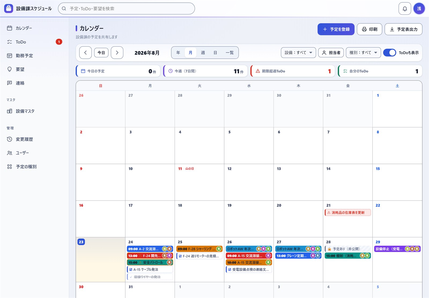Open 設備停止(受電 event on 29th
The image size is (429, 298).
click(x=397, y=249)
